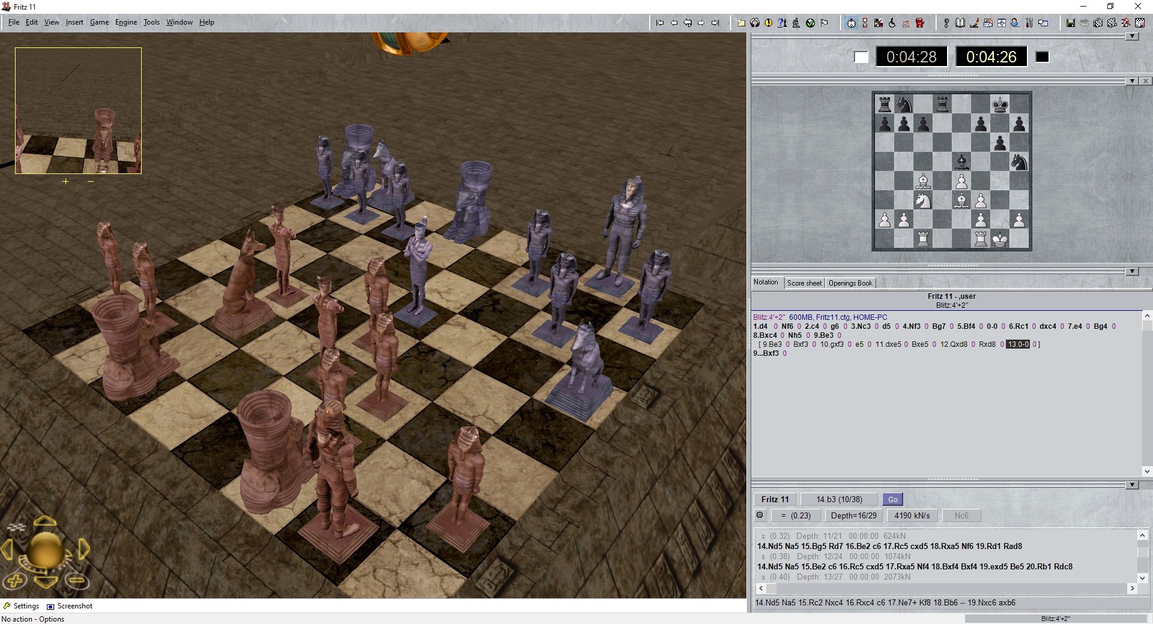Screen dimensions: 1153x624
Task: Click the Depth=16/29 indicator
Action: pyautogui.click(x=853, y=515)
